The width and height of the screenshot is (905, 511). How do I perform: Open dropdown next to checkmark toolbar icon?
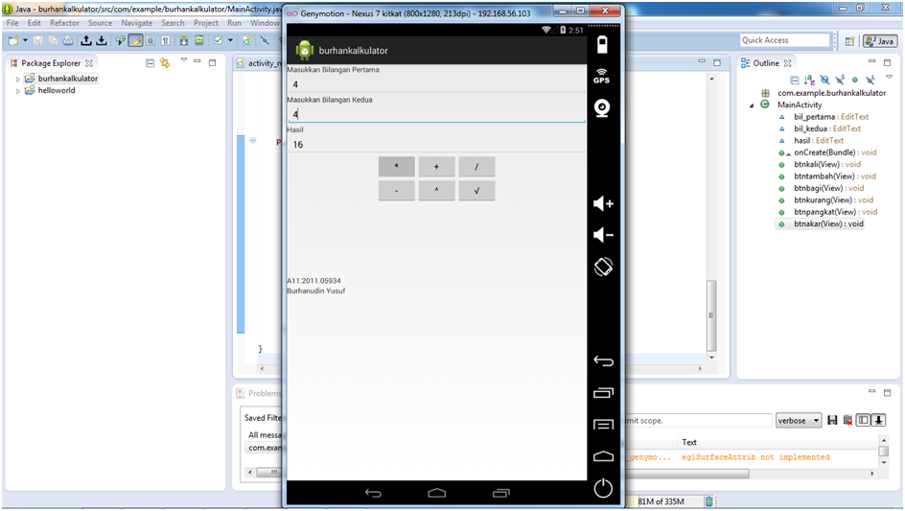click(x=230, y=40)
